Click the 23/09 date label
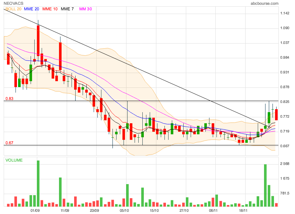Viewport: 295px width, 214px height. click(94, 210)
